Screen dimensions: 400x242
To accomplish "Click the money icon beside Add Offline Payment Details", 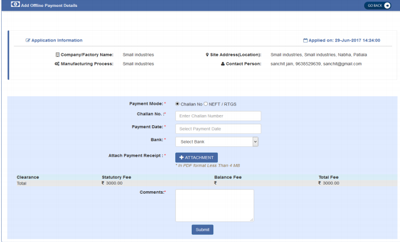I will (x=15, y=5).
